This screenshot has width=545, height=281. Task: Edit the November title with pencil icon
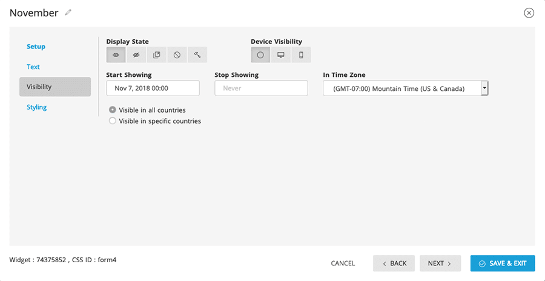coord(68,13)
